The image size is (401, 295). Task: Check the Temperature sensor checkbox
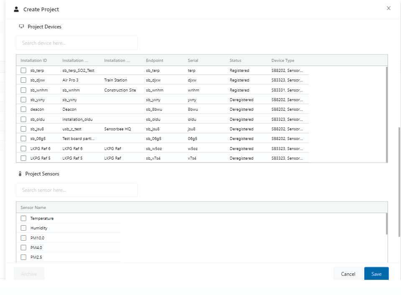[23, 218]
